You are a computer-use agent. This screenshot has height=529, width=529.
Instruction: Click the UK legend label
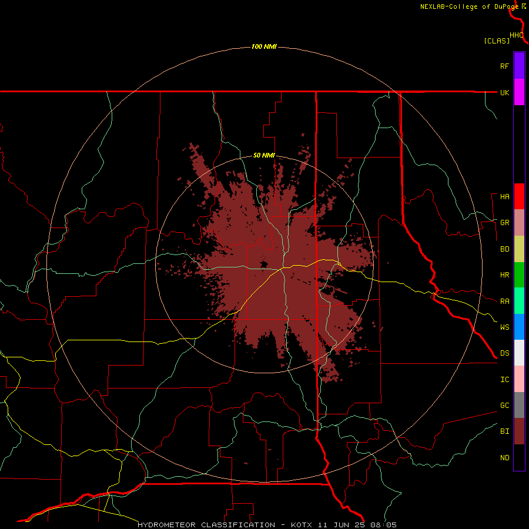pos(504,92)
